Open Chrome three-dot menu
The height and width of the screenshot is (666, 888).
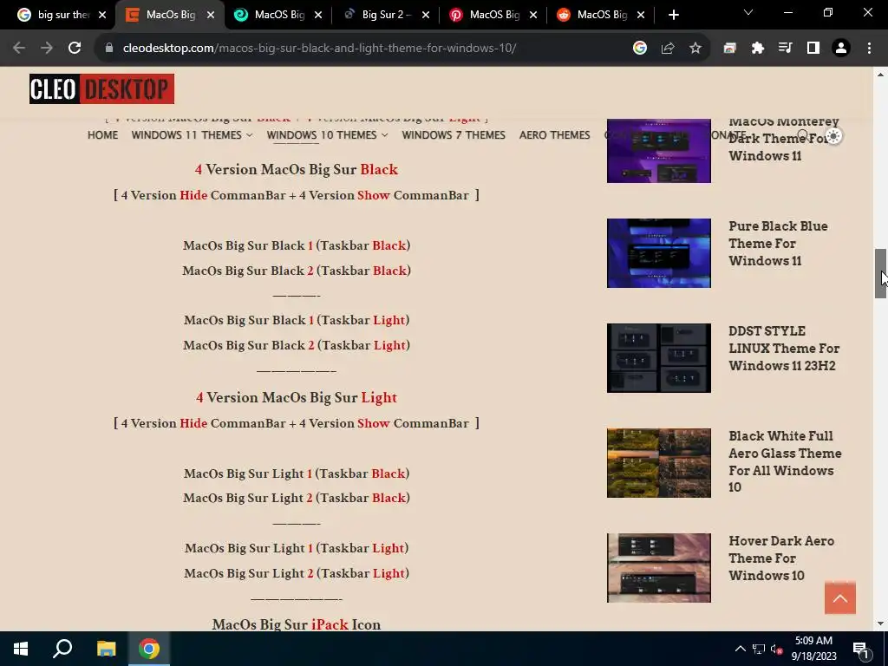click(869, 49)
